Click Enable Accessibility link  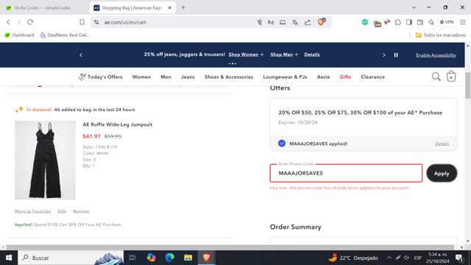(436, 55)
